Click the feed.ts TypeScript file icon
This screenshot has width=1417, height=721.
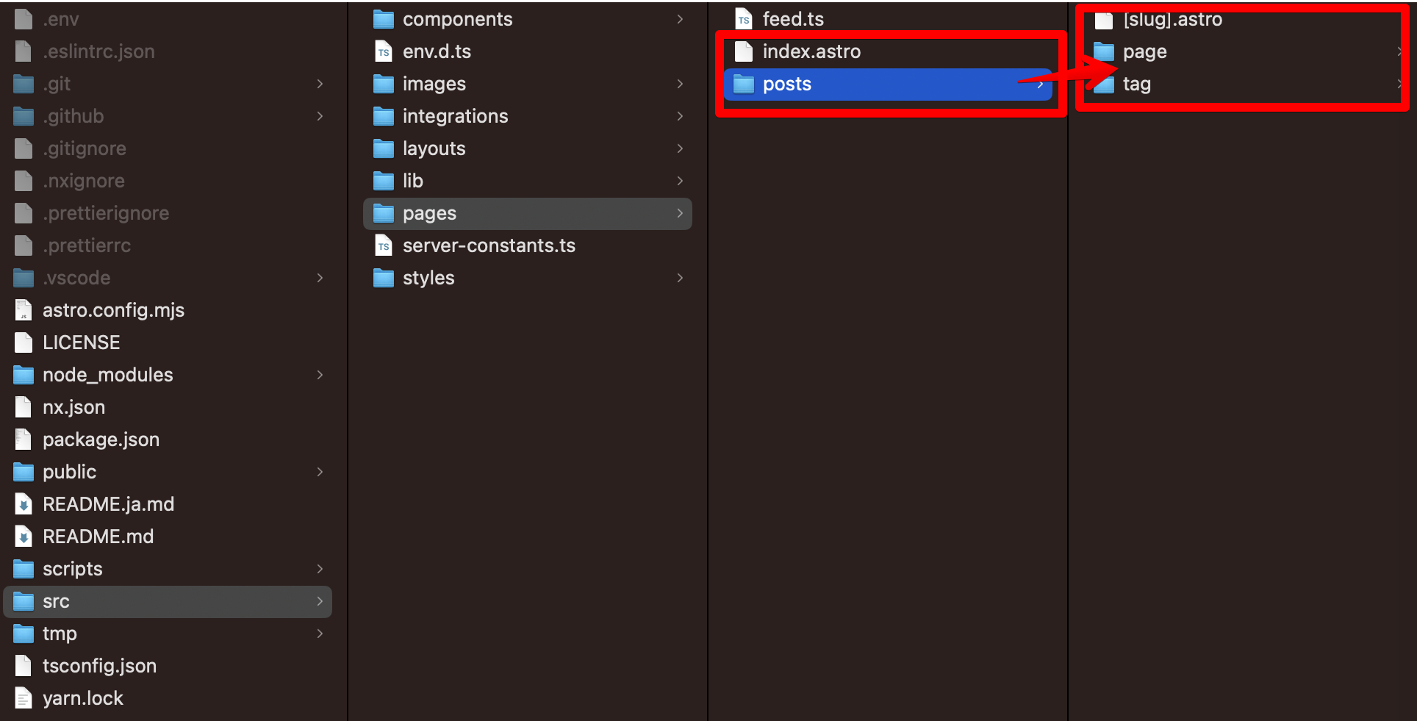click(744, 19)
